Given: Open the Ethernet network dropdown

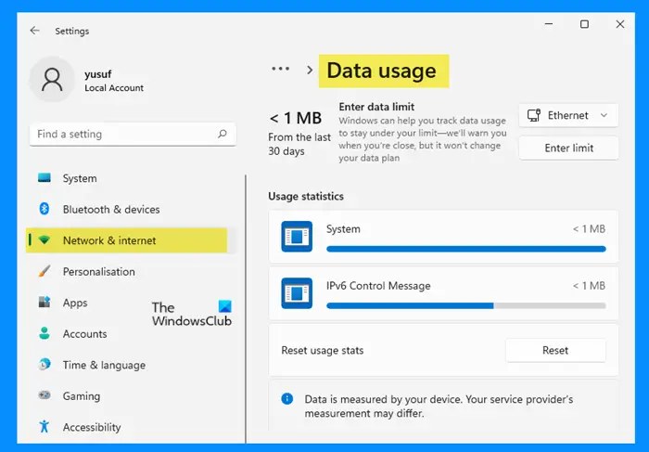Looking at the screenshot, I should (568, 115).
